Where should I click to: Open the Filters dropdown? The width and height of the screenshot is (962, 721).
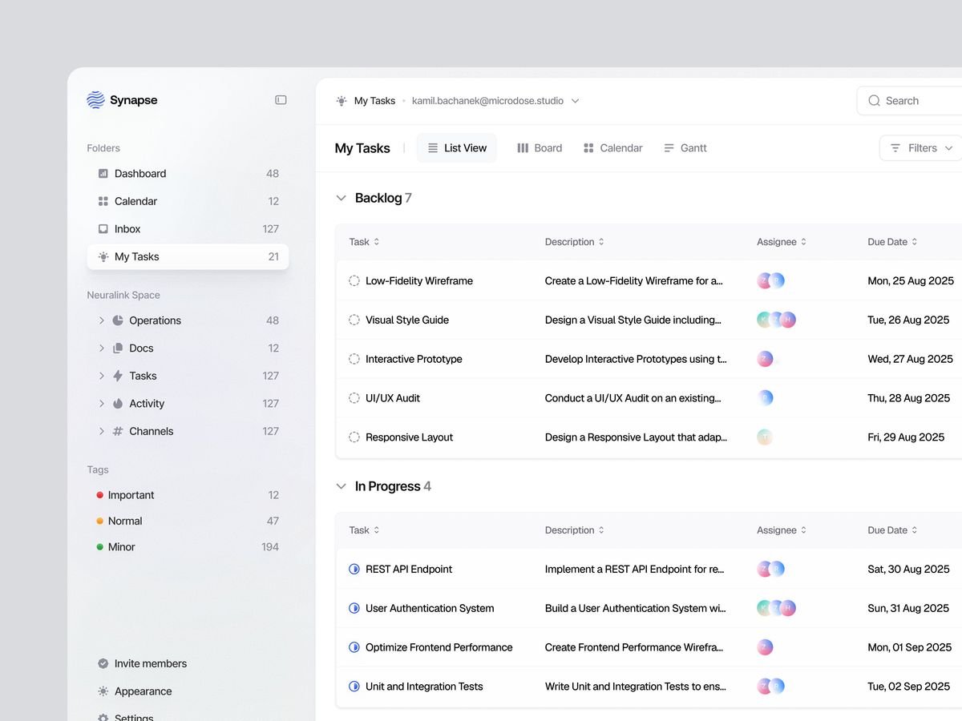point(920,148)
